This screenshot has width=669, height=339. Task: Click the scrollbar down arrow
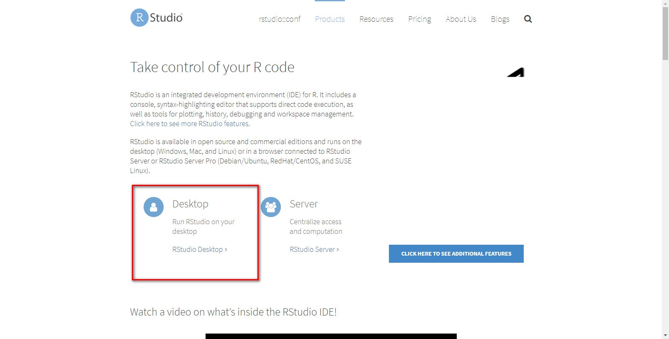click(665, 336)
